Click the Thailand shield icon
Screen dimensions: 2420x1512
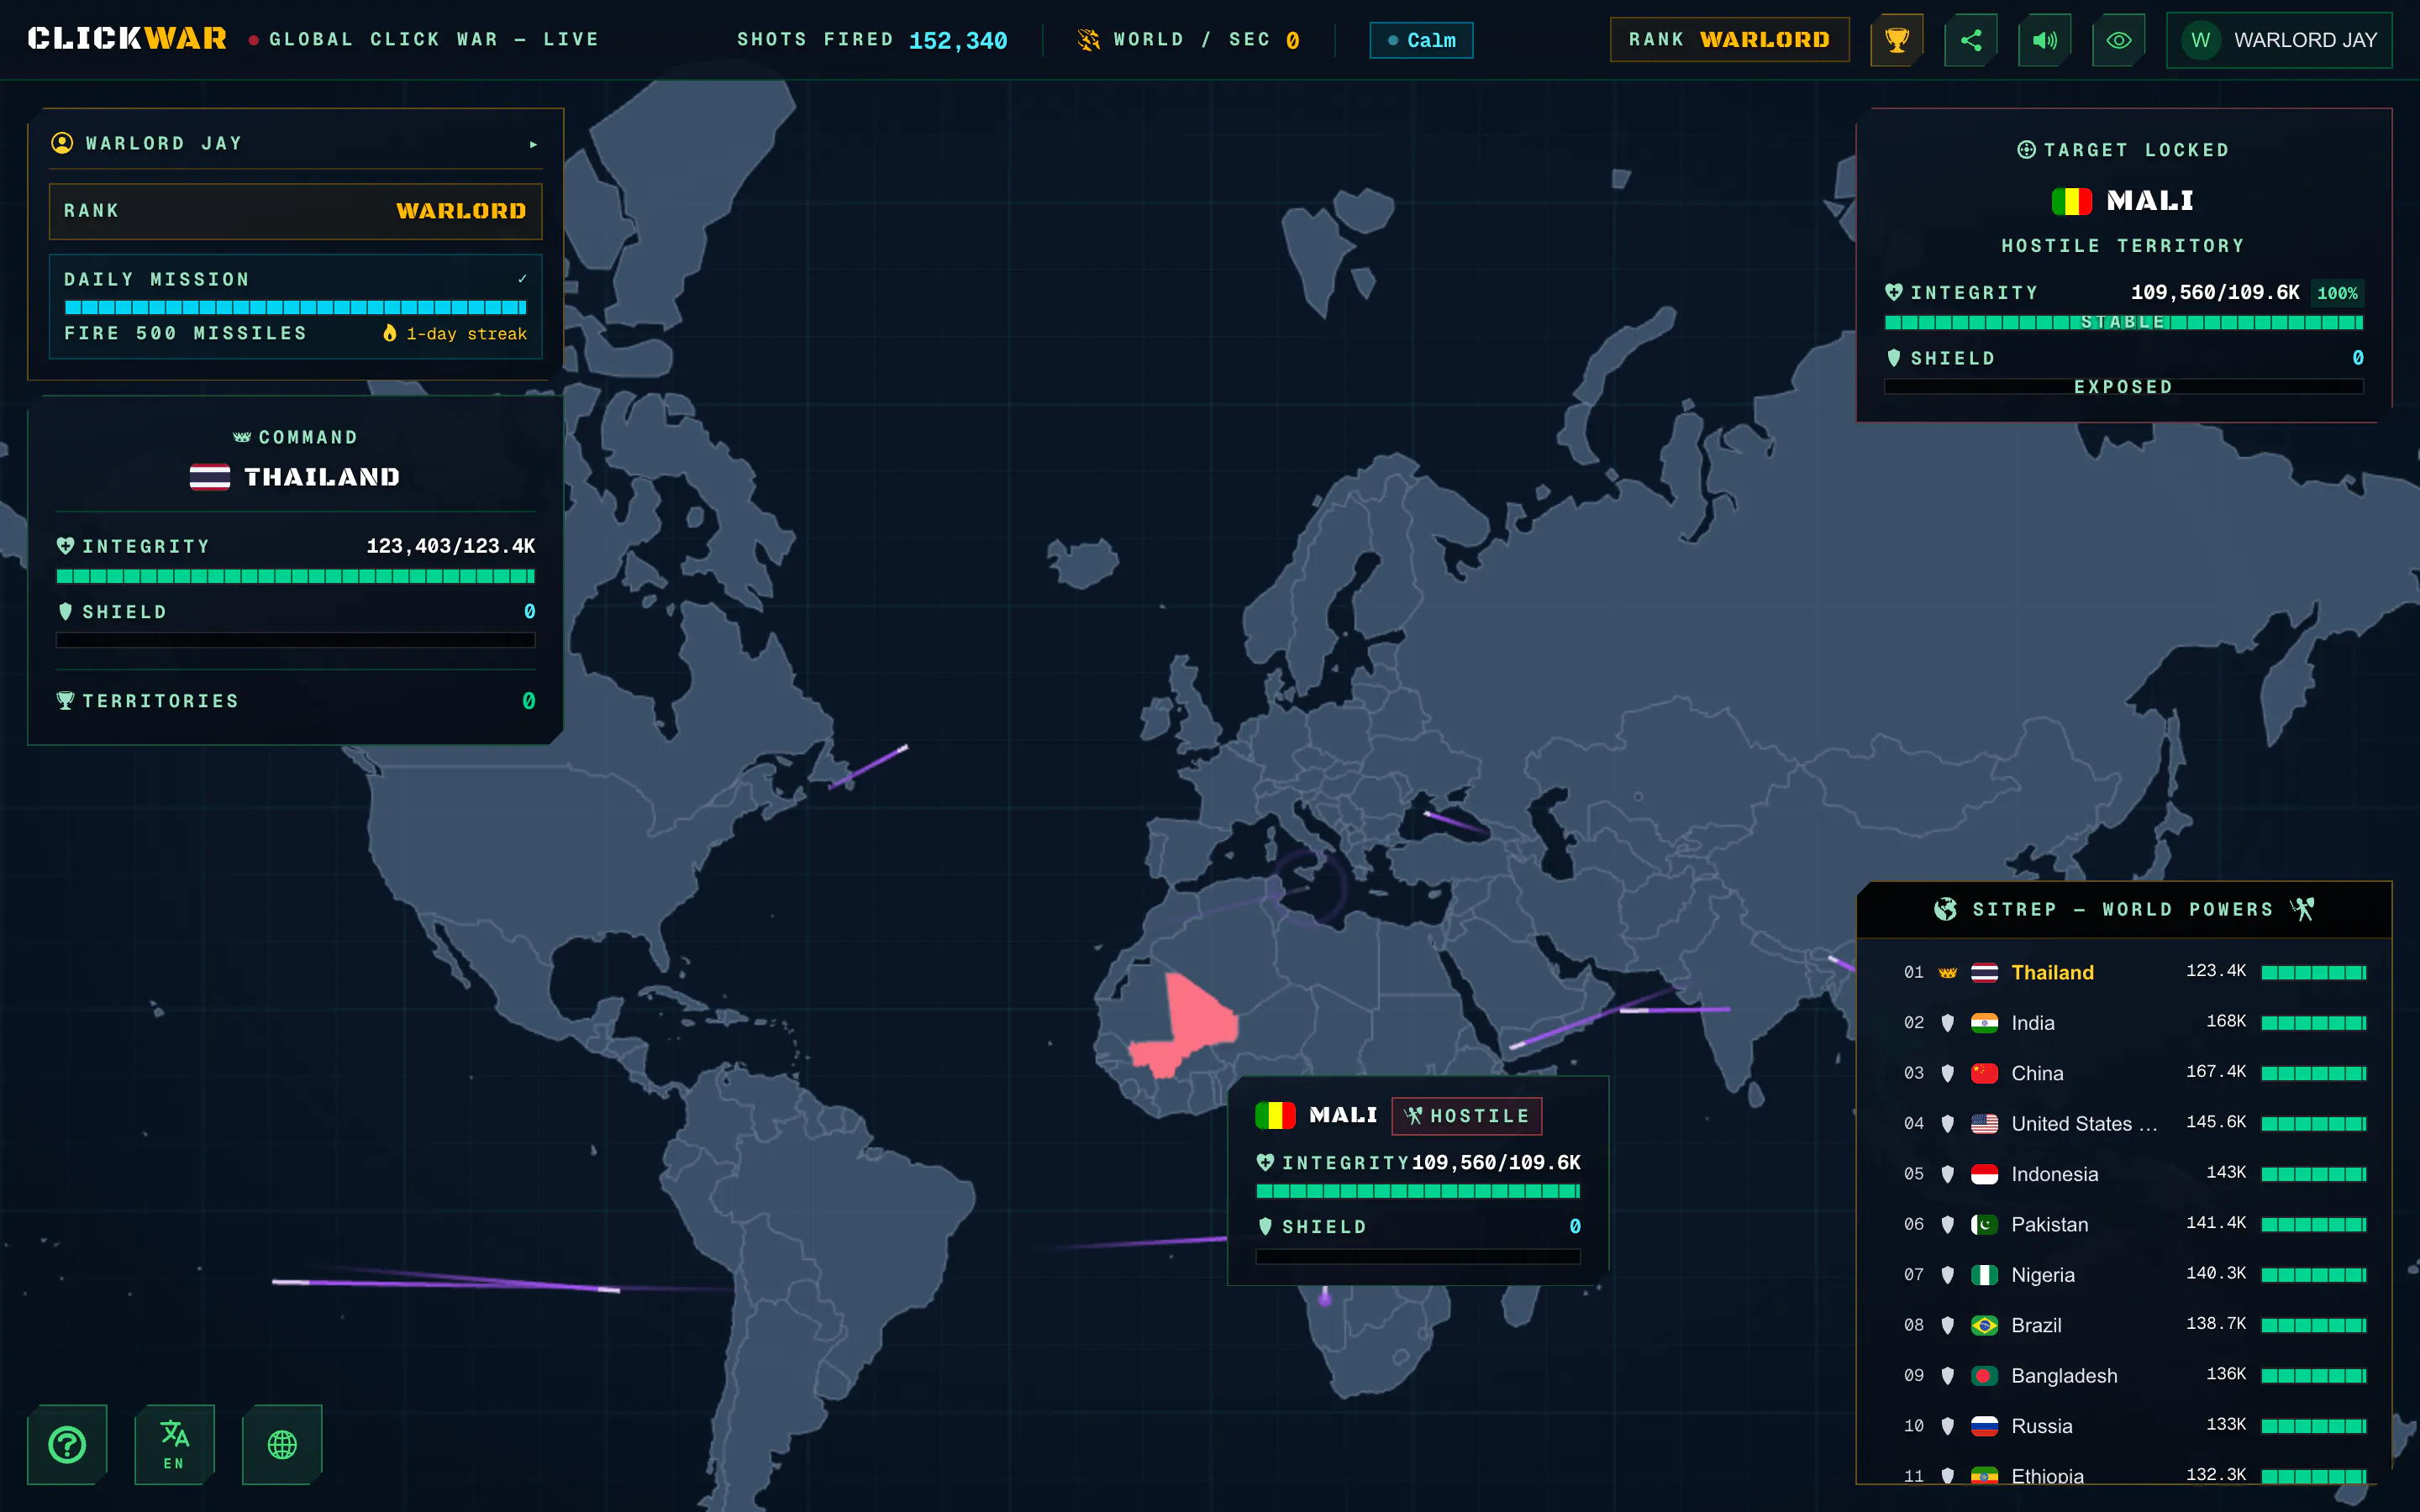pyautogui.click(x=65, y=611)
